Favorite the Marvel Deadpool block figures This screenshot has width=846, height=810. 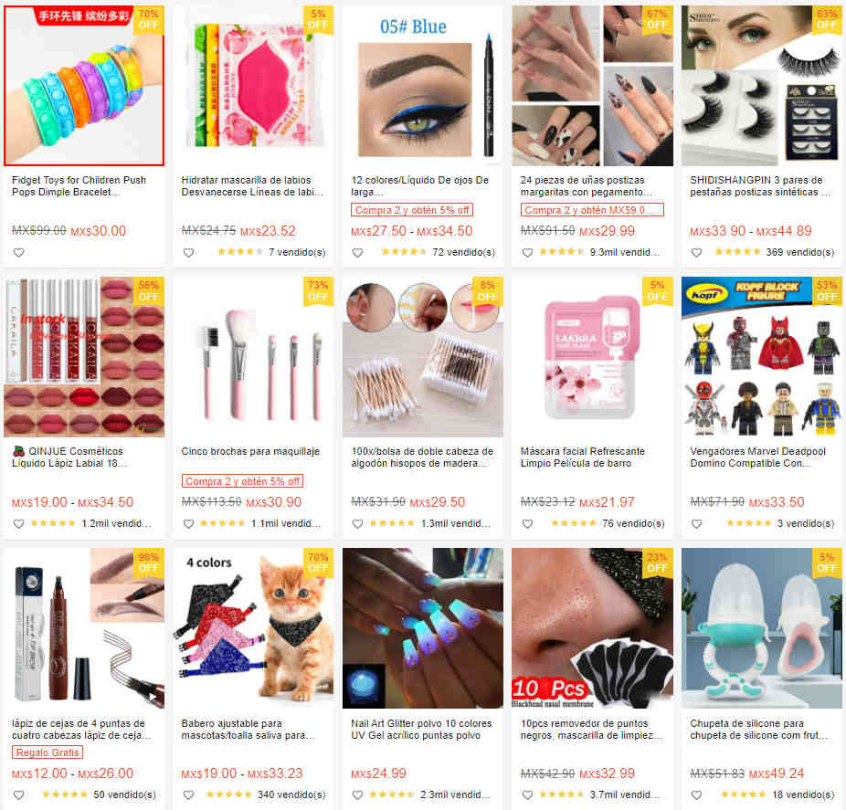(x=696, y=523)
